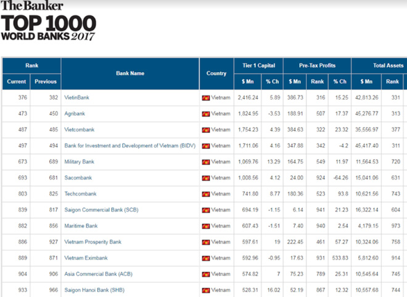Select Military Bank capital change 13.29
Viewport: 407px width, 297px height.
[x=274, y=162]
